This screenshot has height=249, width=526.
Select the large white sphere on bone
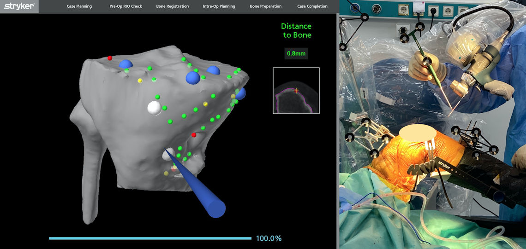pos(154,108)
